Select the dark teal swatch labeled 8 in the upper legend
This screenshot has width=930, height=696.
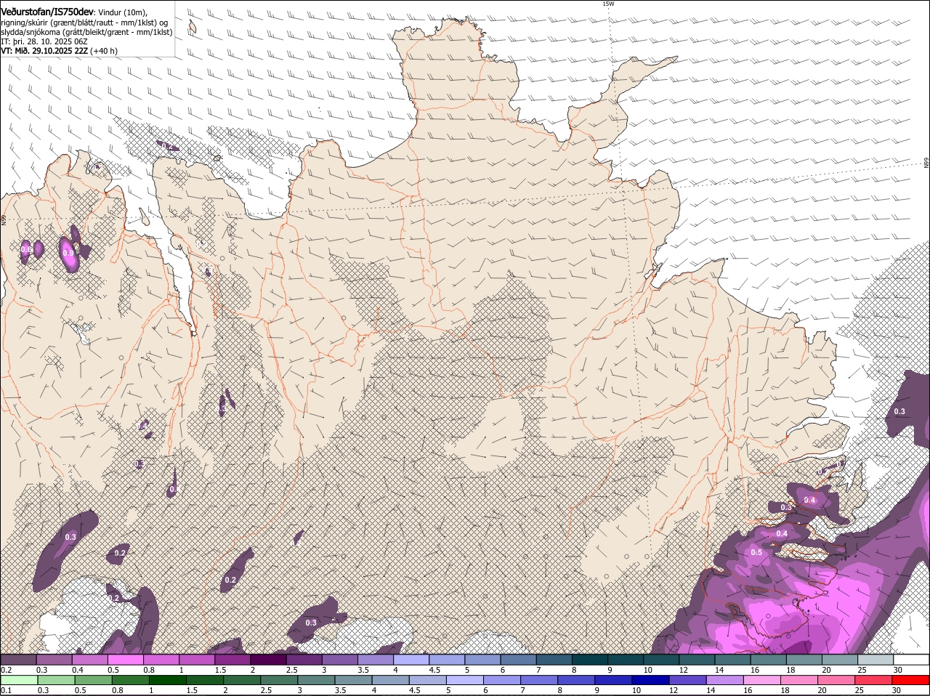tap(589, 659)
